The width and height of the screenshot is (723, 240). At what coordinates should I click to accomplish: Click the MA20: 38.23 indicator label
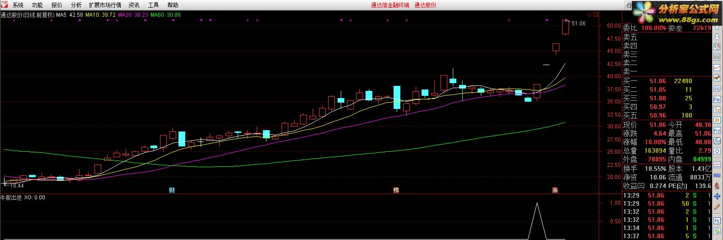(x=133, y=15)
